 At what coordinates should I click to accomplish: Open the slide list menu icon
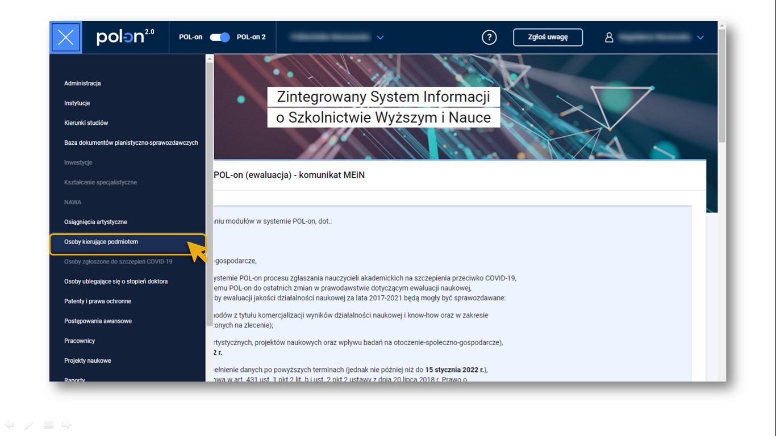48,425
